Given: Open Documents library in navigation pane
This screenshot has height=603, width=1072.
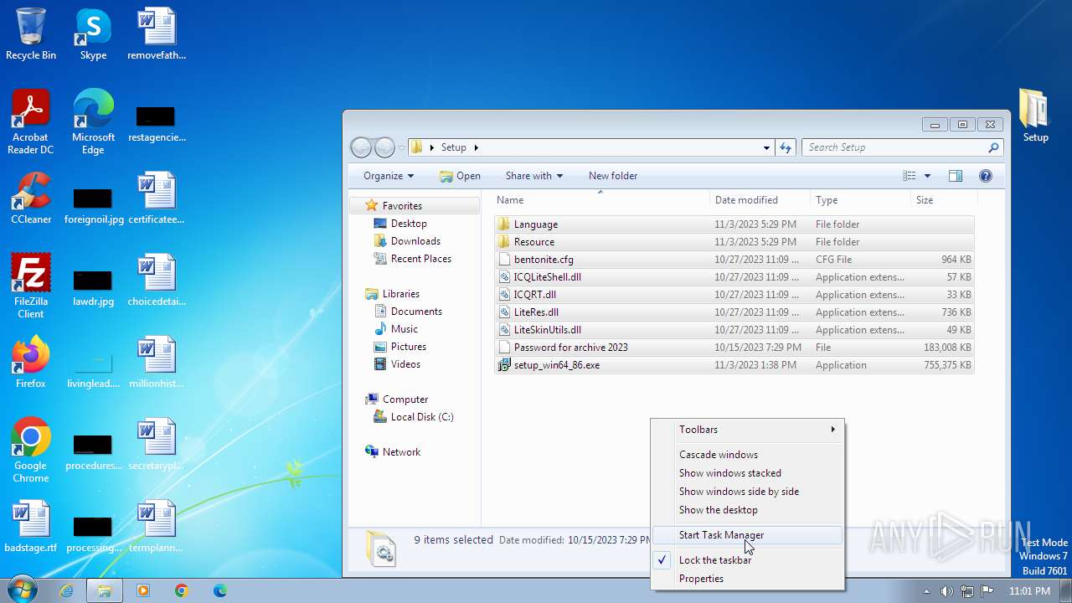Looking at the screenshot, I should (416, 312).
